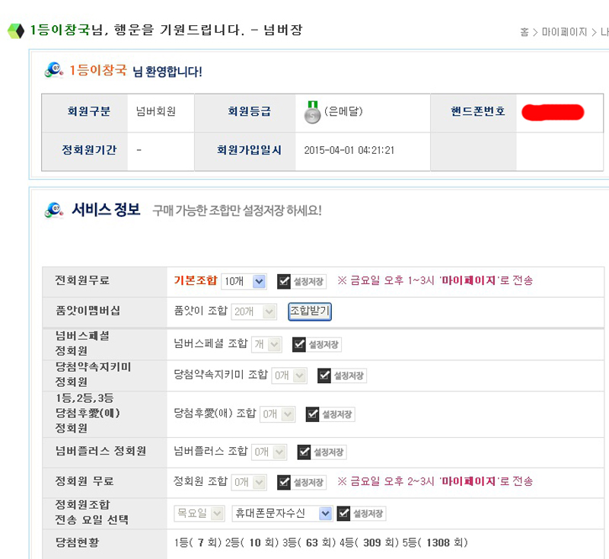Open 마이페이지 in the breadcrumb

point(564,32)
